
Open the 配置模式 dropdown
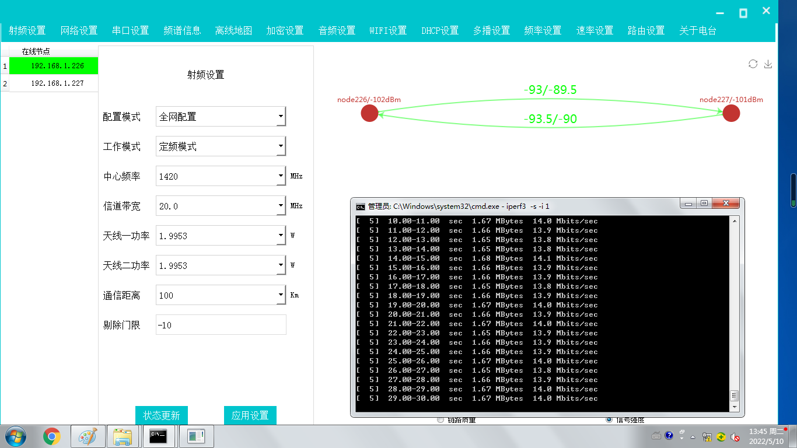[281, 117]
